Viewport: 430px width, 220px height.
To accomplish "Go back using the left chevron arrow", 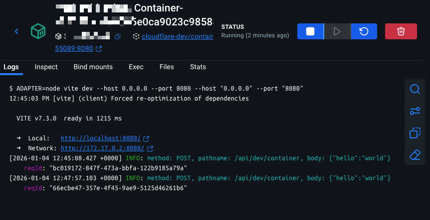I will (x=16, y=31).
